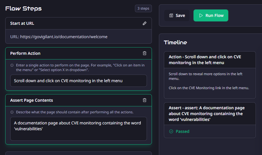The width and height of the screenshot is (262, 155).
Task: Open the timeline Assert entry header
Action: 207,113
